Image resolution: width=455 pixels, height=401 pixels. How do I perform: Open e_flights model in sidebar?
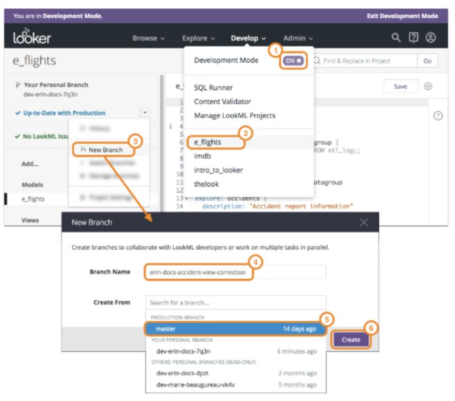tap(33, 199)
